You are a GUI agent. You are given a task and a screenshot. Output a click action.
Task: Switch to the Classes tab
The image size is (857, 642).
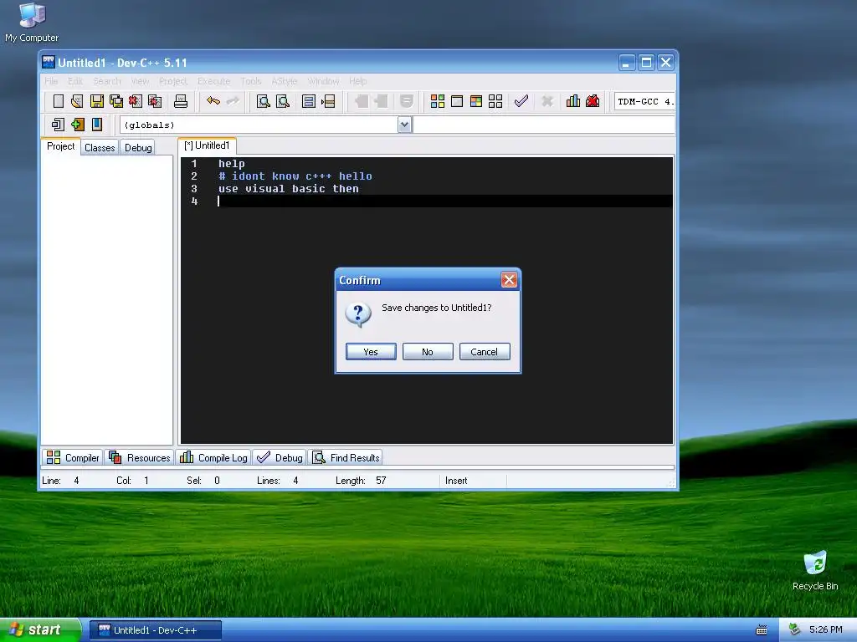(100, 147)
